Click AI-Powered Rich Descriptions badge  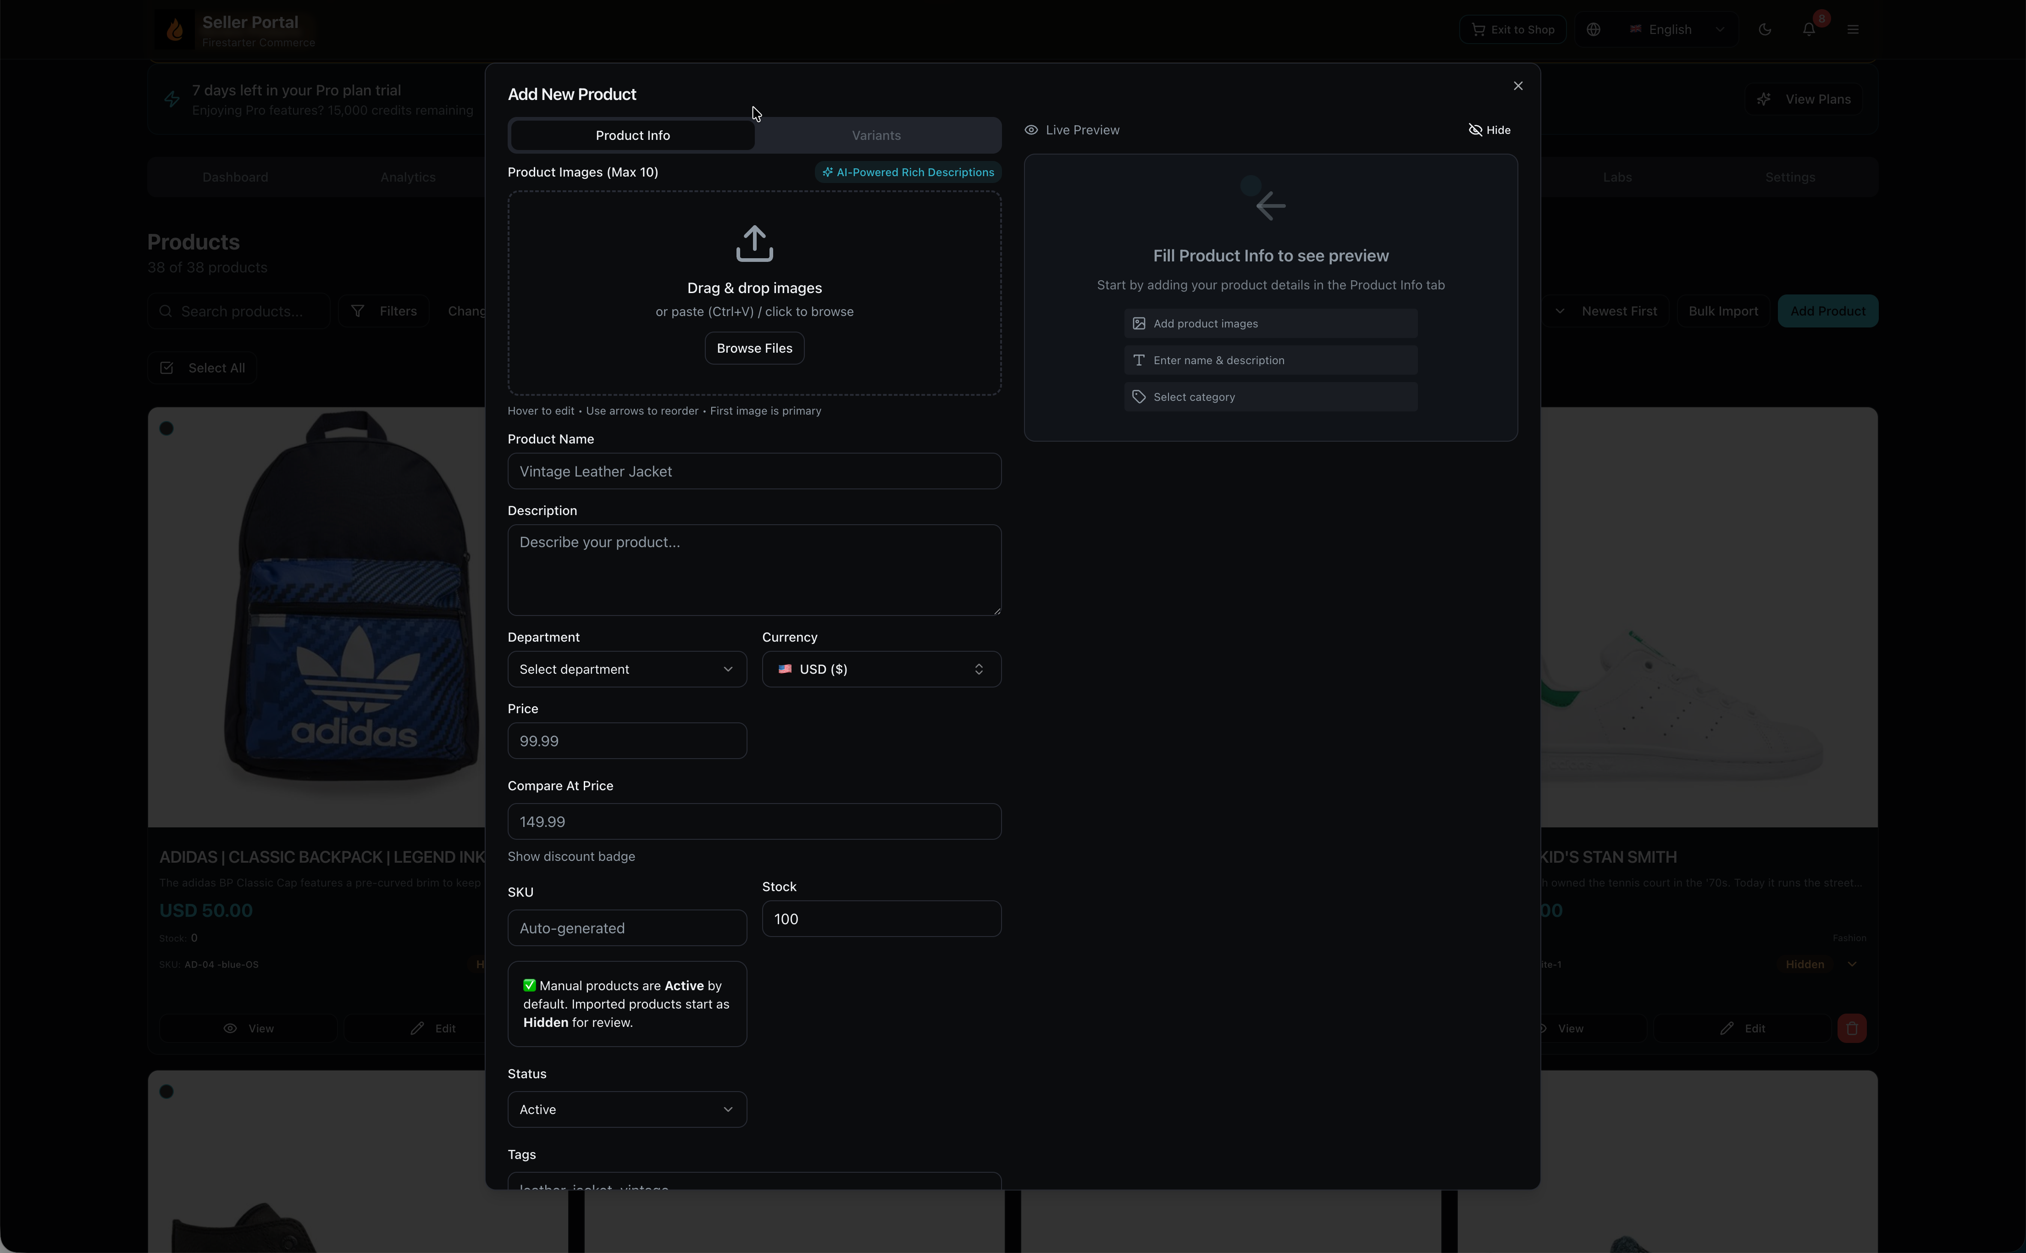coord(908,172)
